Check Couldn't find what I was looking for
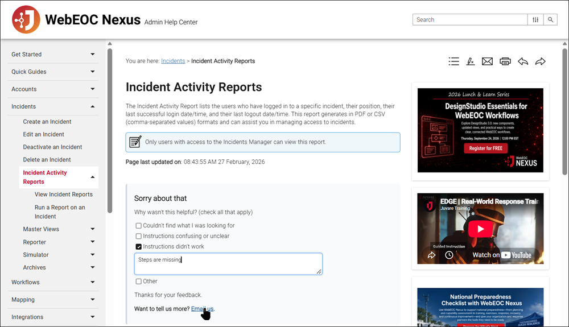 139,226
